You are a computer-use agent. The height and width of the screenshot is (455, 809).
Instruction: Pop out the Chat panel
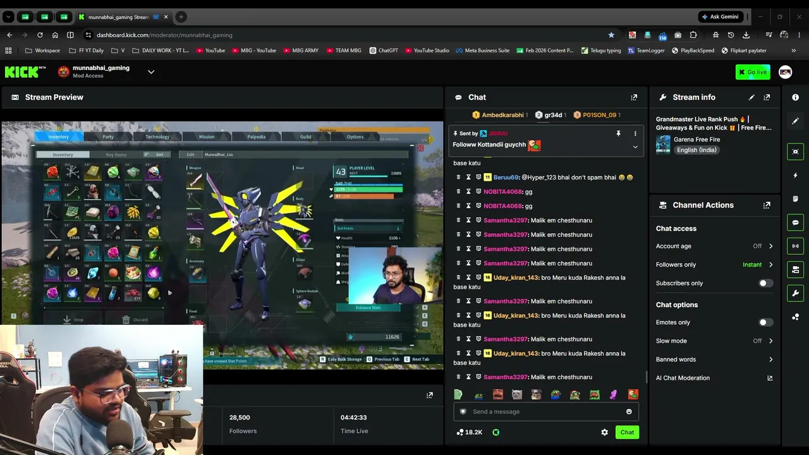pyautogui.click(x=634, y=97)
